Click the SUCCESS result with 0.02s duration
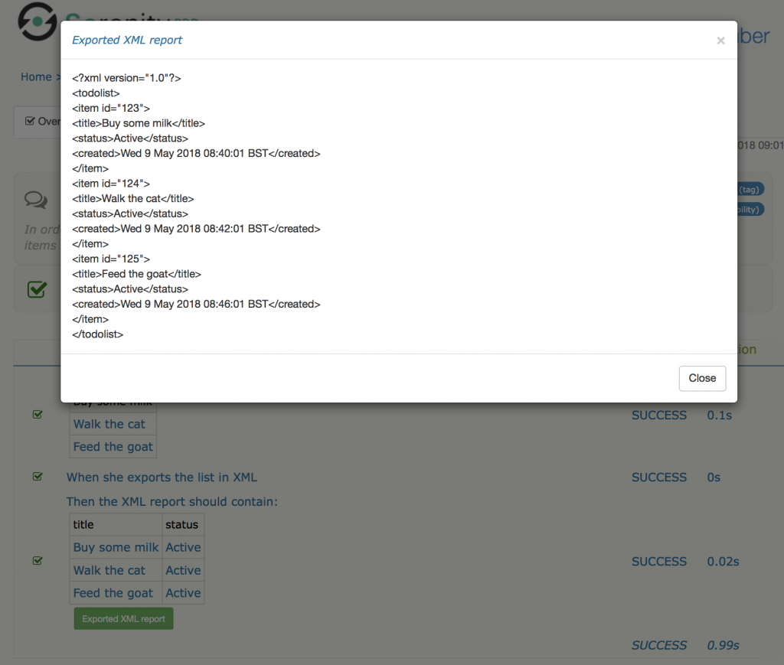Image resolution: width=784 pixels, height=665 pixels. point(659,562)
